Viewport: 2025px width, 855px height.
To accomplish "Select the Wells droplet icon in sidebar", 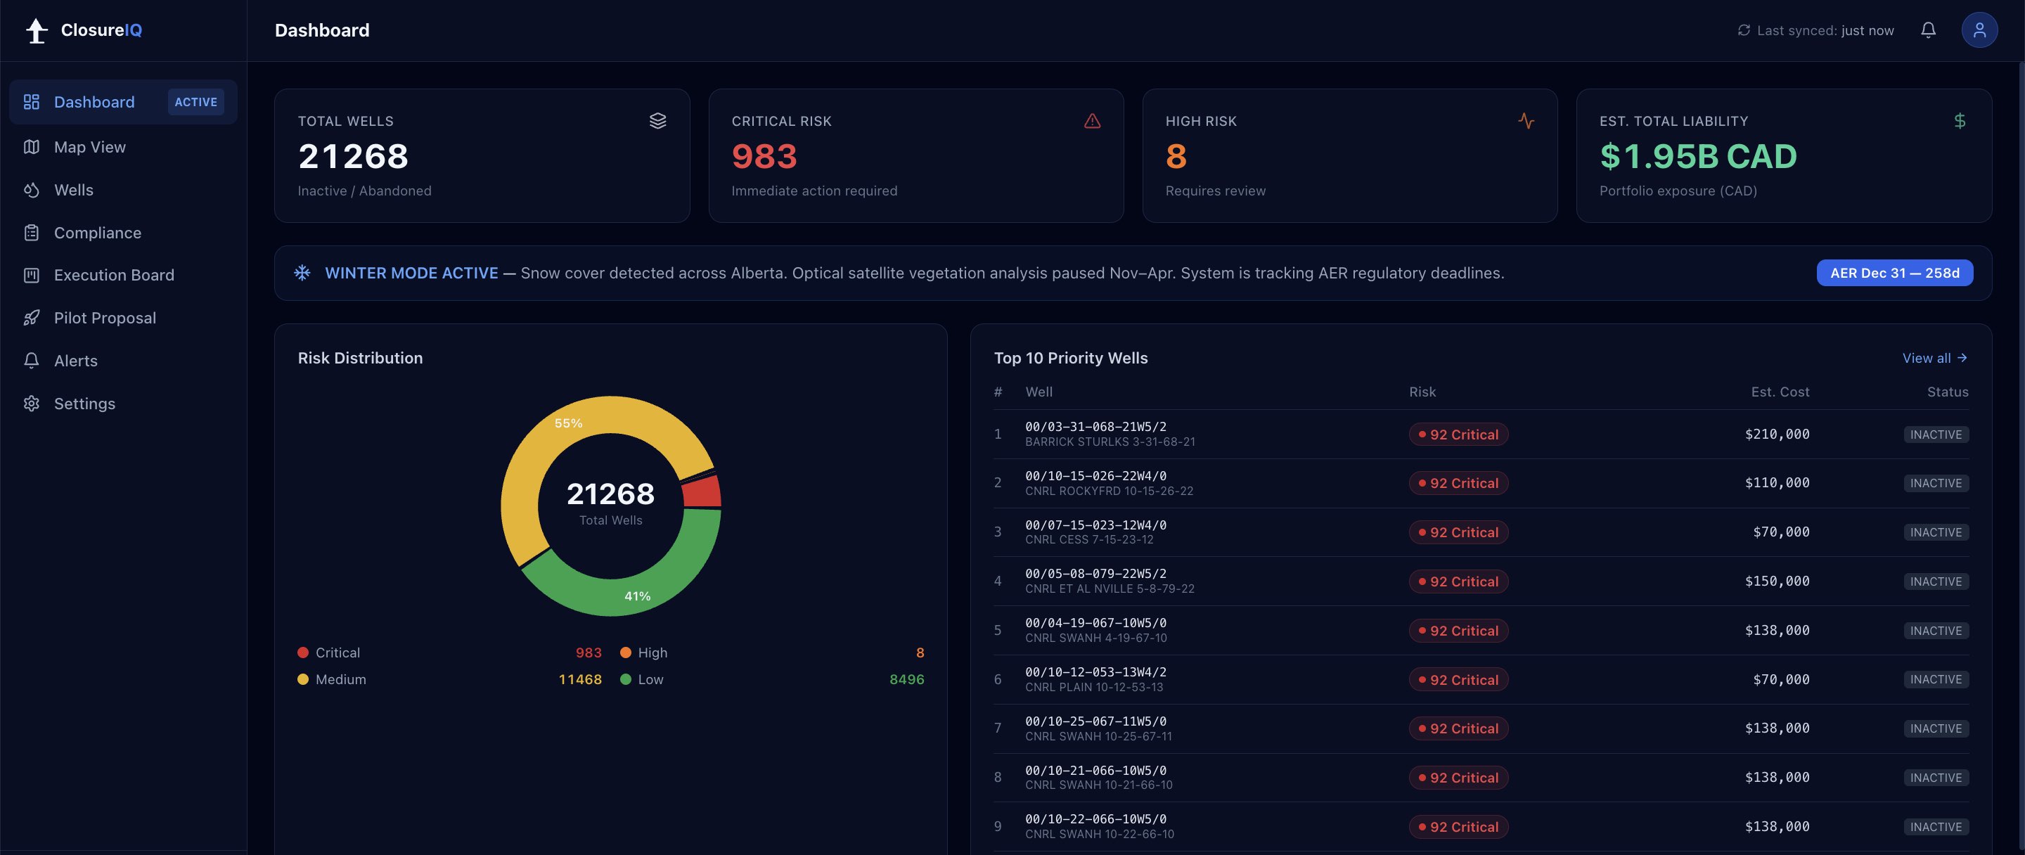I will 32,189.
